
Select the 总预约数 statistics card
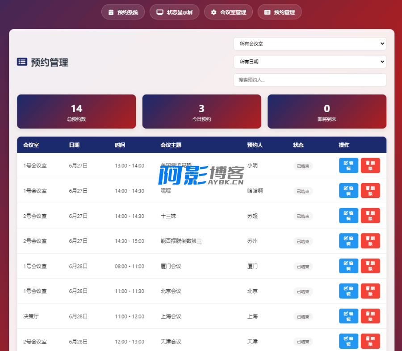tap(76, 112)
